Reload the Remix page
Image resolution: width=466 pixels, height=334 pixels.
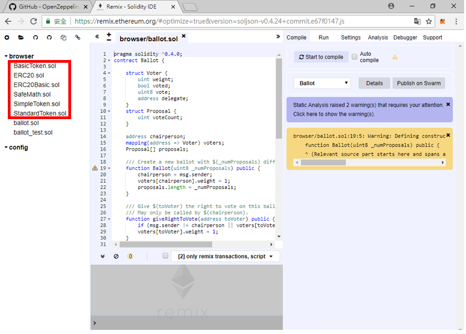(x=33, y=22)
